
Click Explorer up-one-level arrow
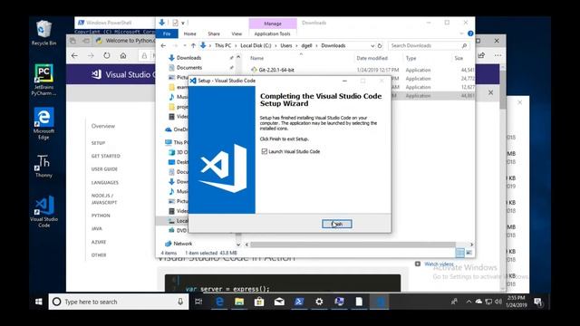tap(193, 45)
